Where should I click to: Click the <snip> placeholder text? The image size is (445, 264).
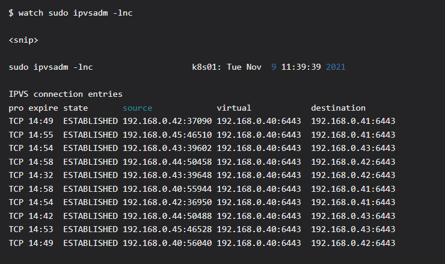[x=24, y=40]
